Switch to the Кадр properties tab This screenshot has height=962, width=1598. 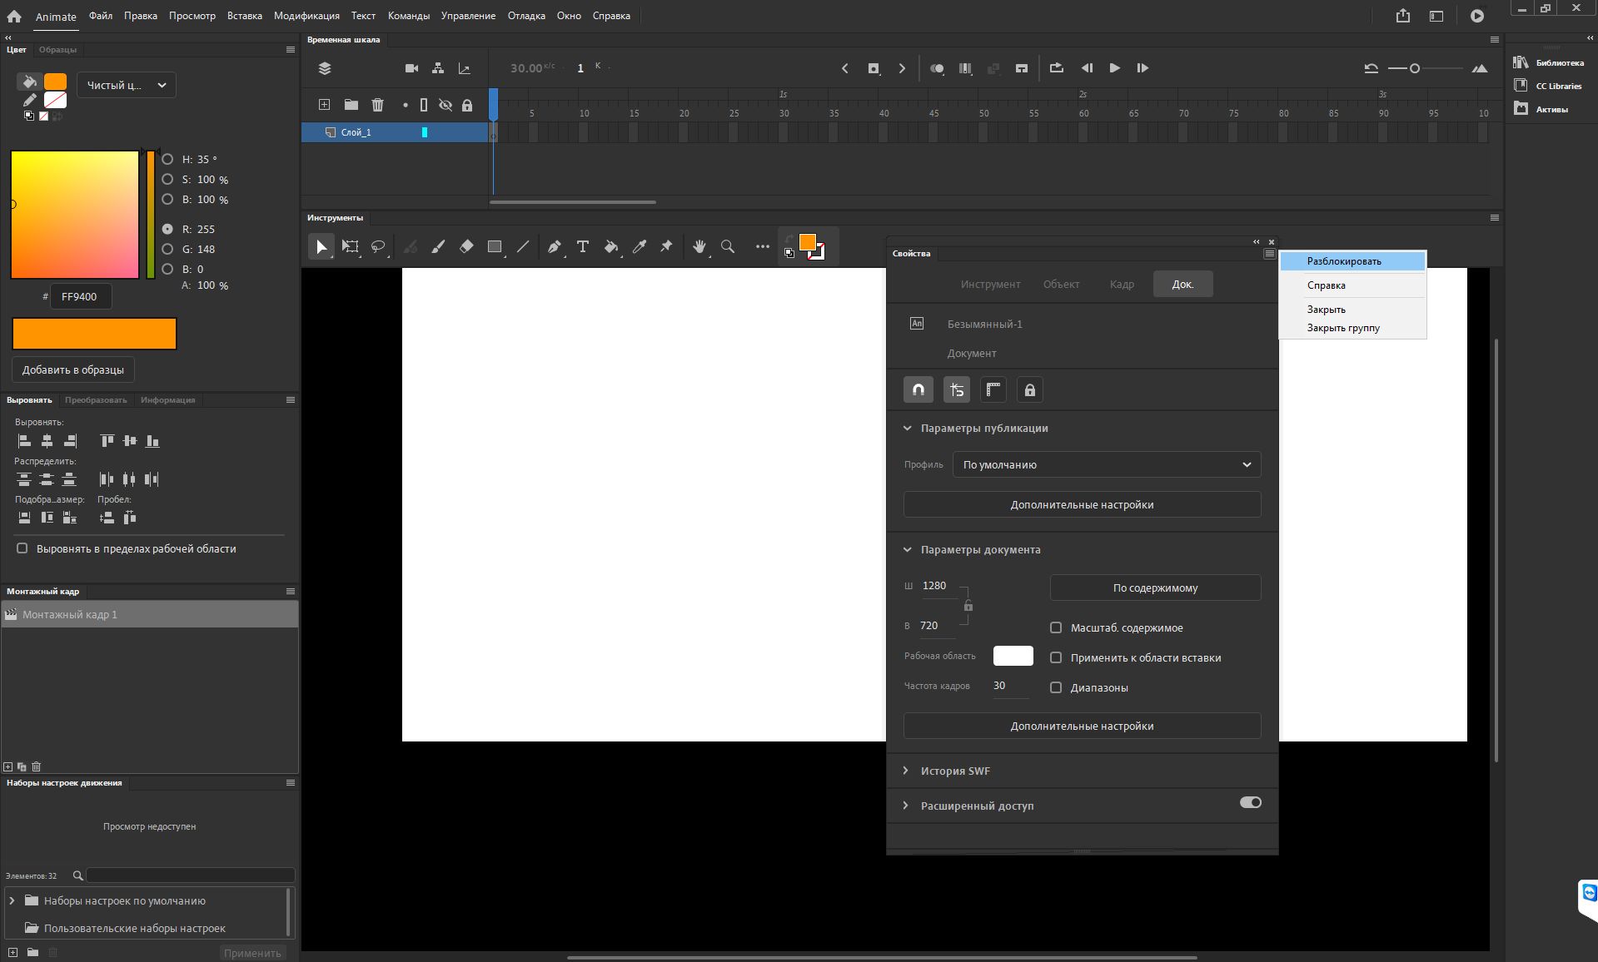pos(1121,284)
